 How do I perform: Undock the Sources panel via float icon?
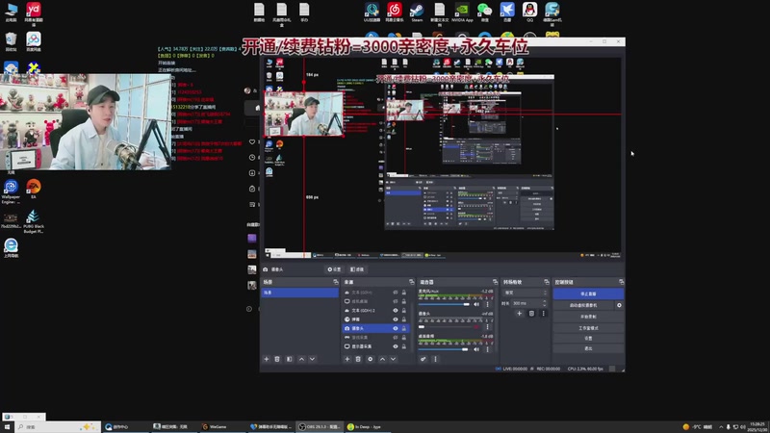pyautogui.click(x=412, y=282)
